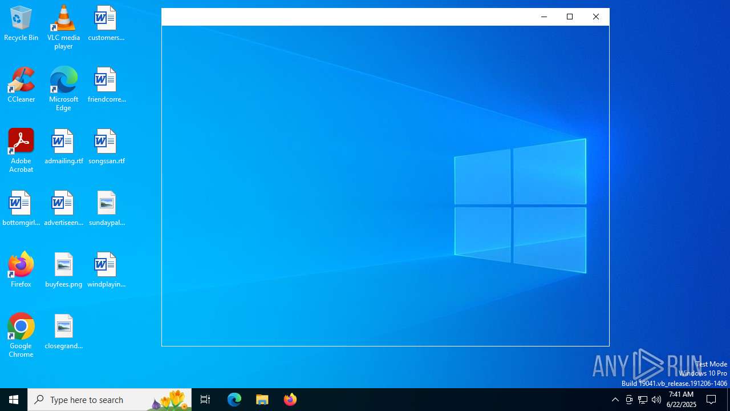Image resolution: width=730 pixels, height=411 pixels.
Task: Select songssan.rtf file
Action: (106, 147)
